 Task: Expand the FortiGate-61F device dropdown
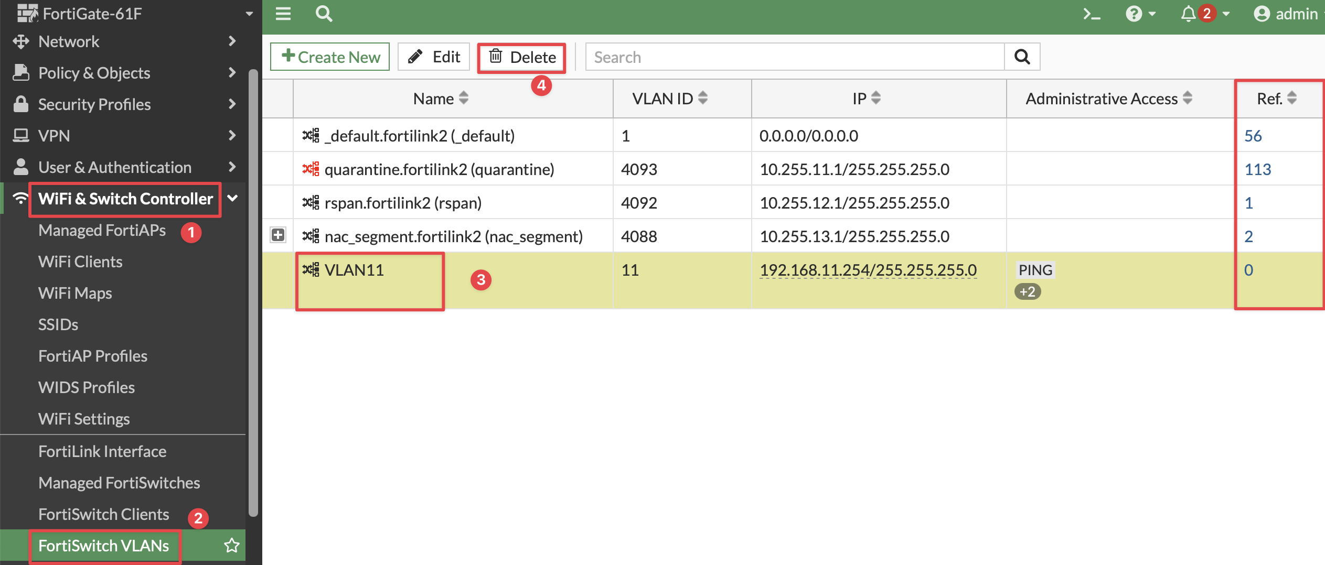tap(249, 14)
